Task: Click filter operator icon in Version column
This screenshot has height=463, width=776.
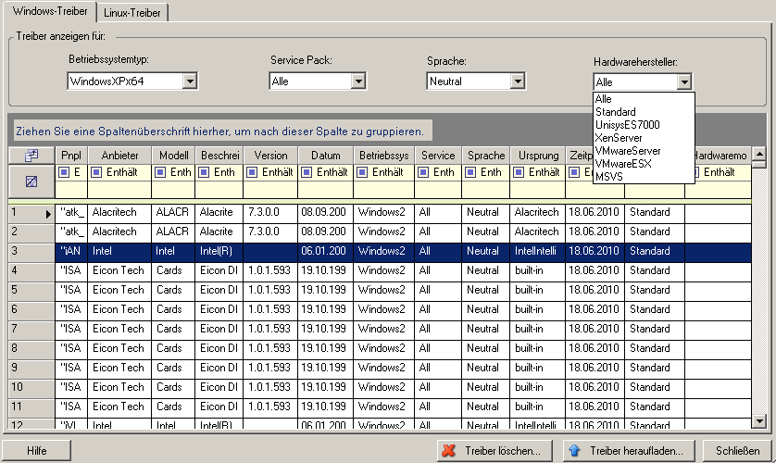Action: click(254, 172)
